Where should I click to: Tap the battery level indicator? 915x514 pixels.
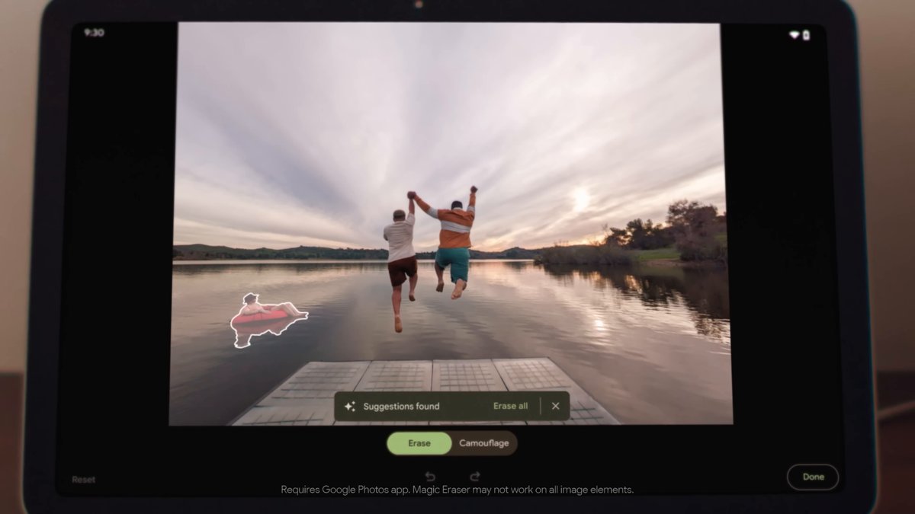pos(806,33)
